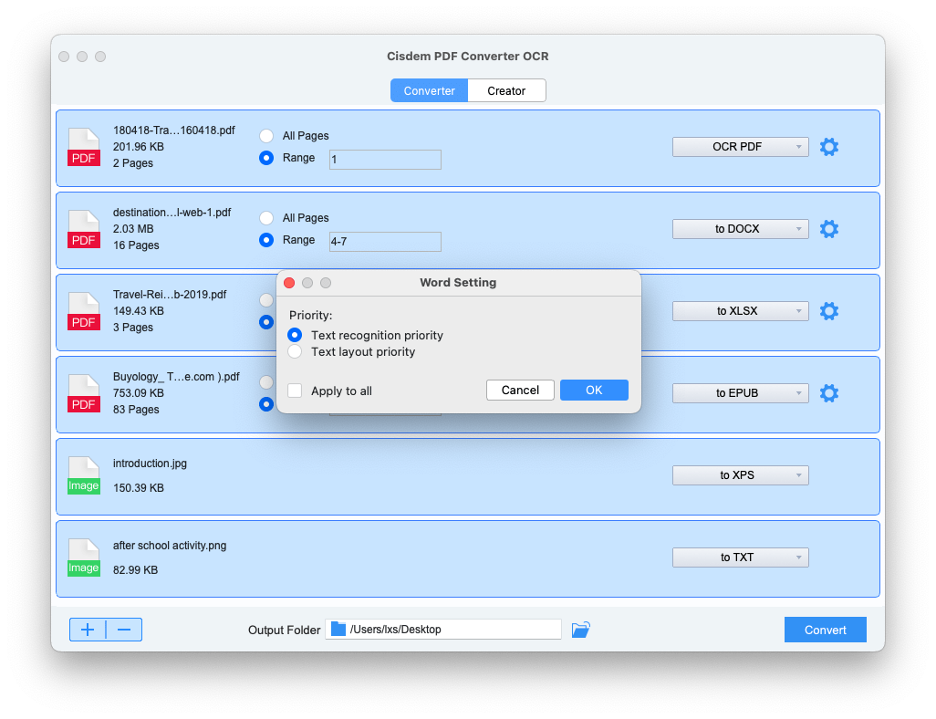Edit the page range field containing 4-7

(385, 242)
